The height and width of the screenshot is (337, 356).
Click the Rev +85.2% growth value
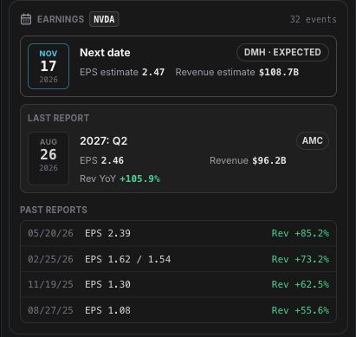click(301, 233)
